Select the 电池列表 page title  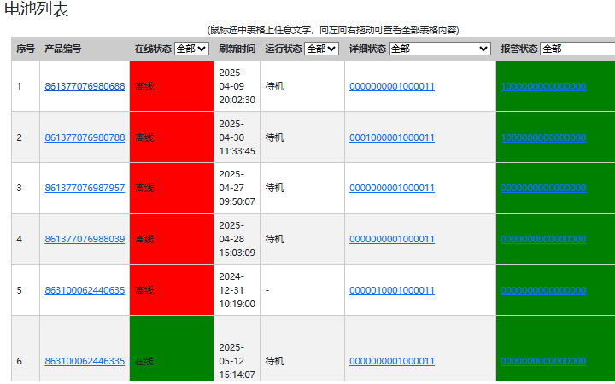tap(37, 9)
